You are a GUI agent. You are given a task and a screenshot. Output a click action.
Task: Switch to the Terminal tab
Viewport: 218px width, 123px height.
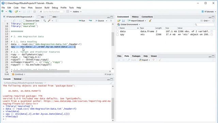(17, 79)
